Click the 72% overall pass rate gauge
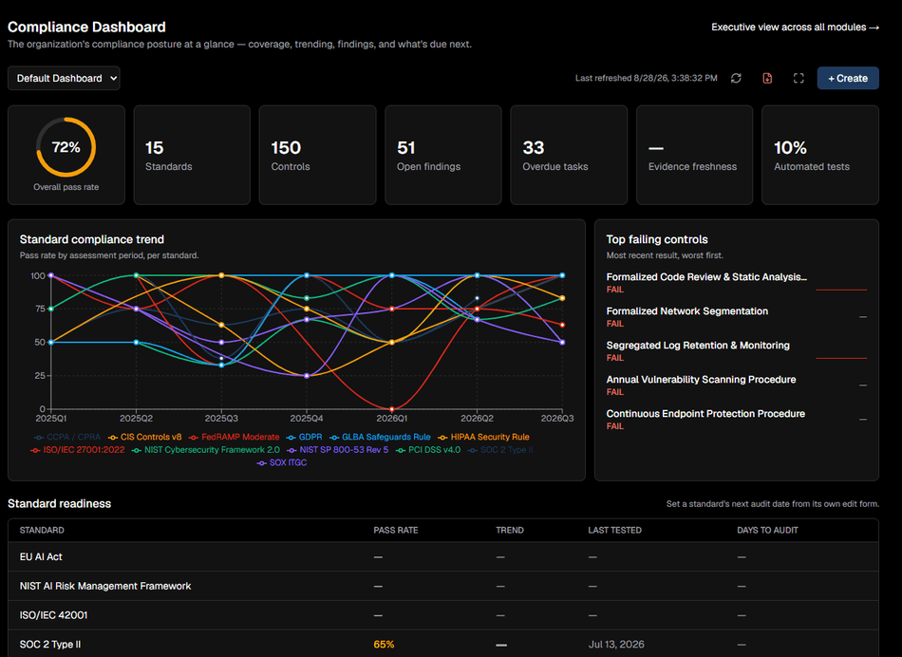902x657 pixels. pyautogui.click(x=66, y=147)
